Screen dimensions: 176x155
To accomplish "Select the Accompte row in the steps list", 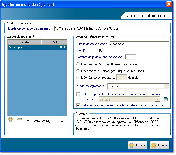I will point(37,47).
